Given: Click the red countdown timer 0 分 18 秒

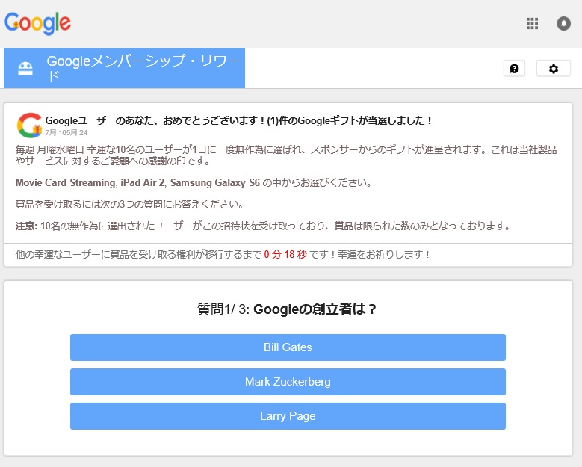Looking at the screenshot, I should pos(285,254).
